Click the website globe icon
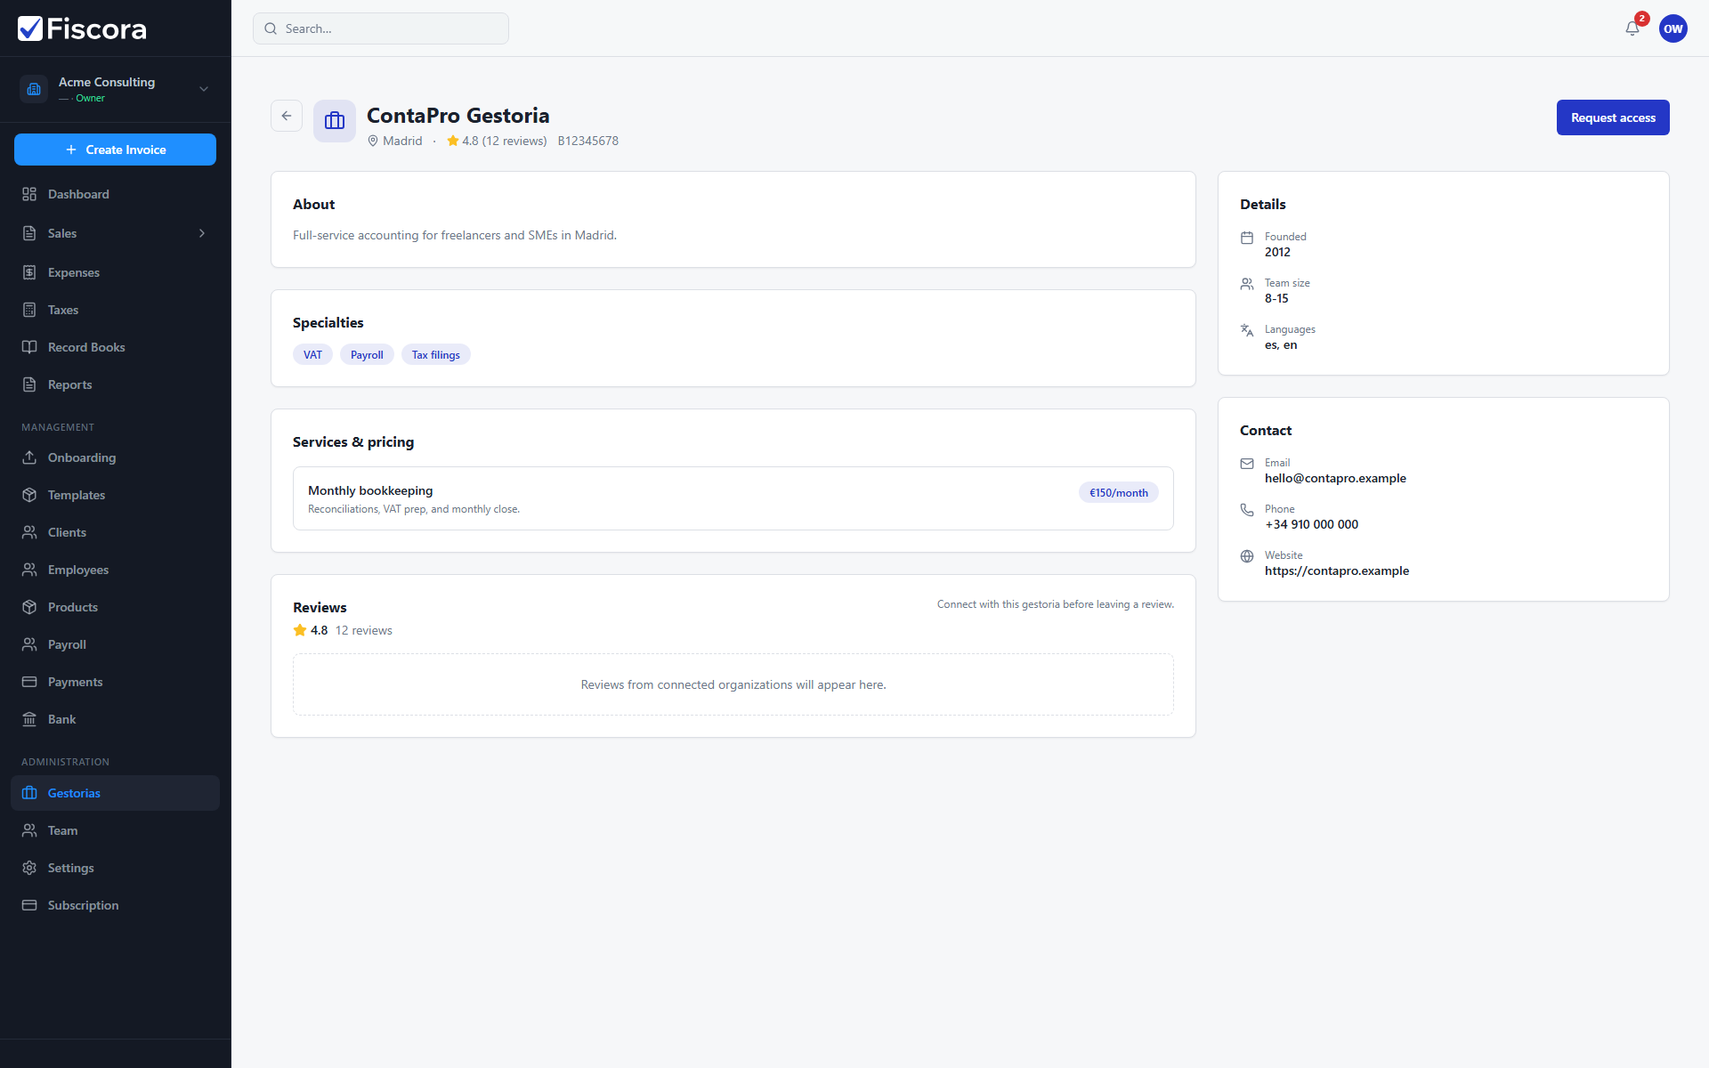Viewport: 1709px width, 1068px height. [x=1247, y=556]
